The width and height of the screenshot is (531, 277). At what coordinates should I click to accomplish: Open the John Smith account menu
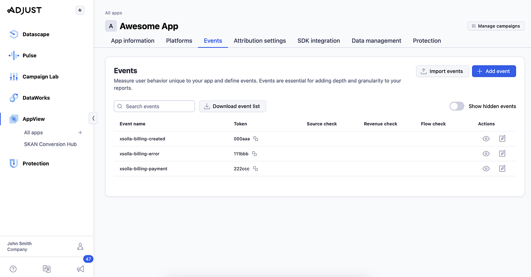coord(80,246)
